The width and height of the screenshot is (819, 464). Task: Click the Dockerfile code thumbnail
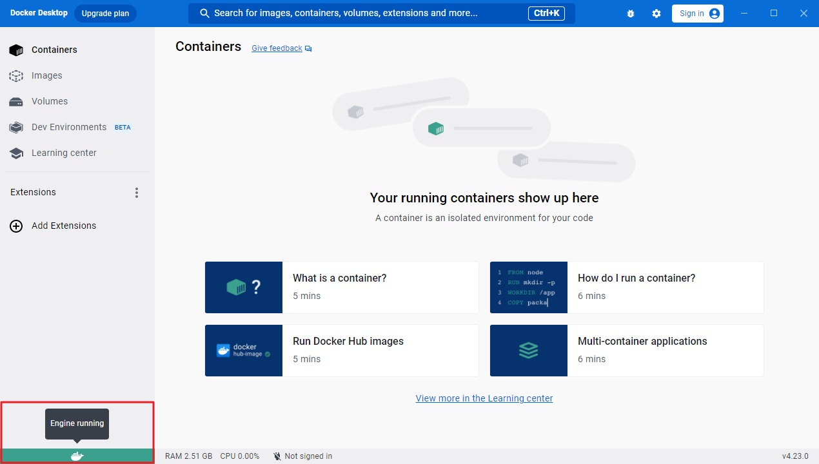tap(529, 287)
